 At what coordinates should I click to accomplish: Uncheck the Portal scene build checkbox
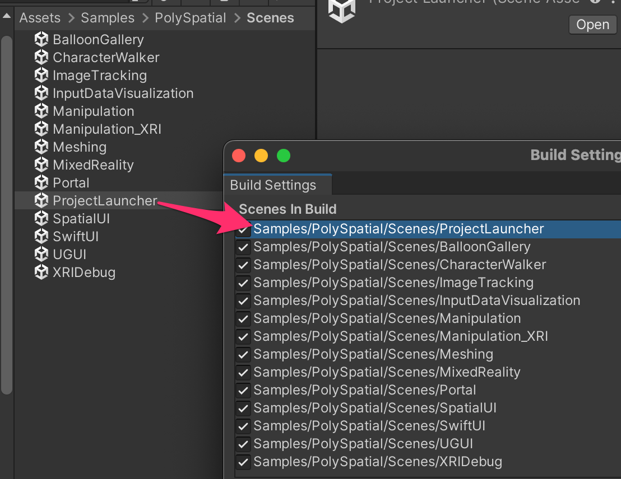pos(243,390)
